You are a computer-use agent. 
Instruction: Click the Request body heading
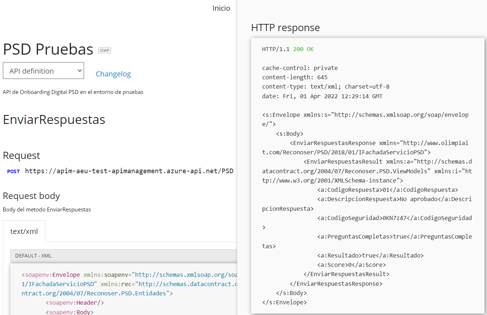31,196
